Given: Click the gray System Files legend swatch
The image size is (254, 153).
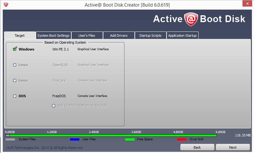Looking at the screenshot, I should [x=10, y=139].
